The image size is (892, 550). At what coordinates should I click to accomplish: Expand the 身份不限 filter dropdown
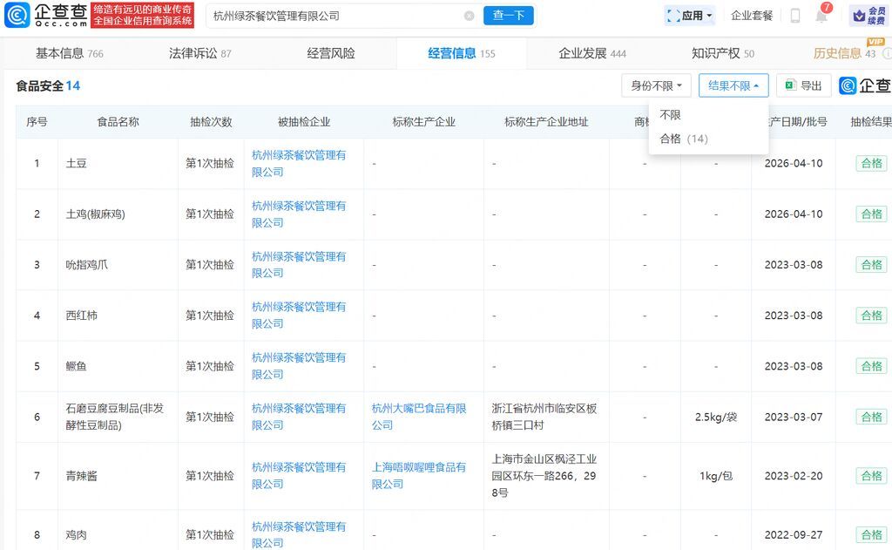point(657,85)
